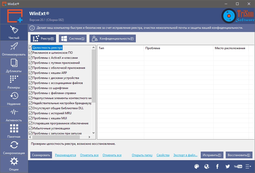Open the Пакетная grid section
This screenshot has height=173, width=255.
(14, 131)
